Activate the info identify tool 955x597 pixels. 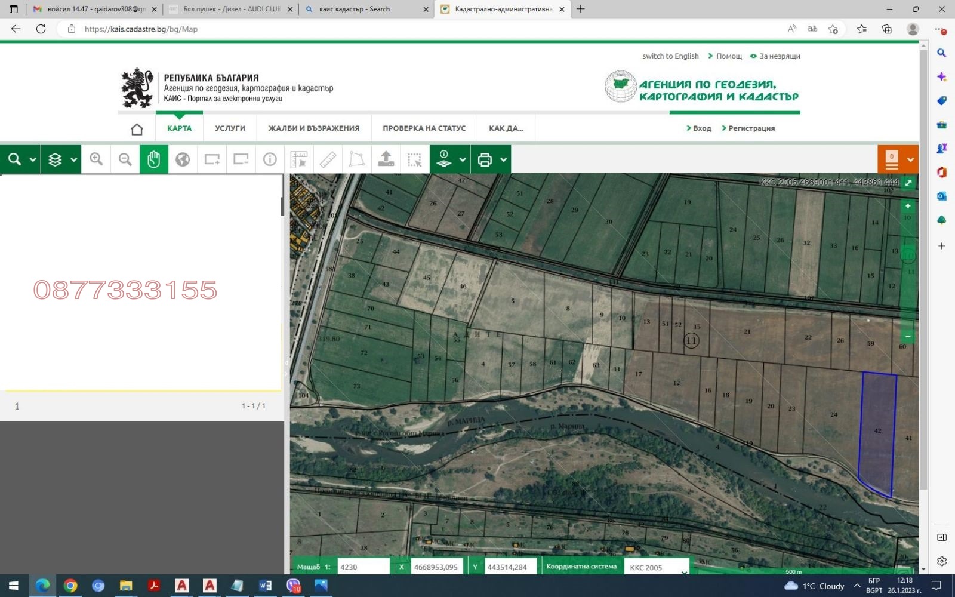270,159
